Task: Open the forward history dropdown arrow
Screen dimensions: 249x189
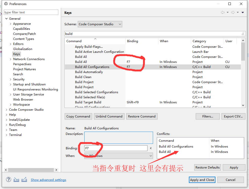Action: (x=238, y=12)
